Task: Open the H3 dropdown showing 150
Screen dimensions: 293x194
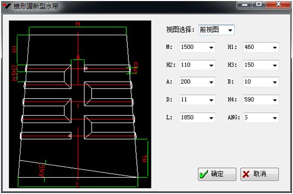Action: pos(275,65)
